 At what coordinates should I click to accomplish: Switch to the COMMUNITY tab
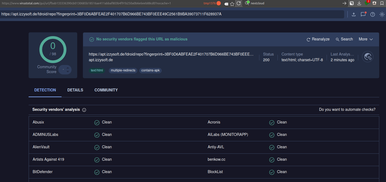[106, 90]
